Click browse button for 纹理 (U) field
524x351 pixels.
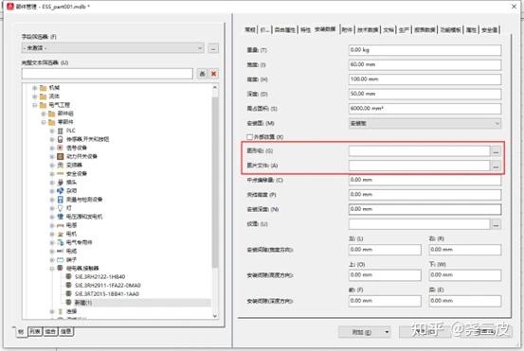pyautogui.click(x=496, y=224)
